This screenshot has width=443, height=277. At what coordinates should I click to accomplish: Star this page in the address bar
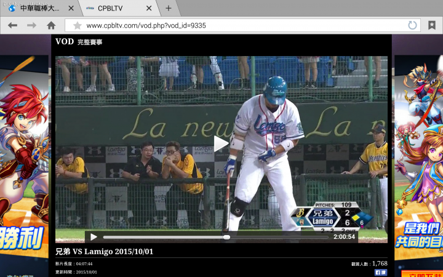pos(77,26)
